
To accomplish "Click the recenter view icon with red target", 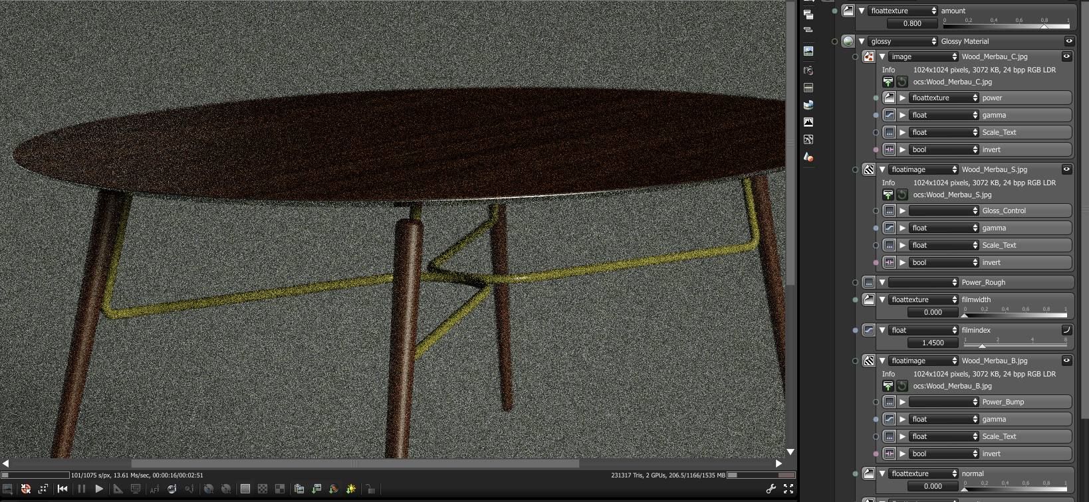I will (x=26, y=489).
